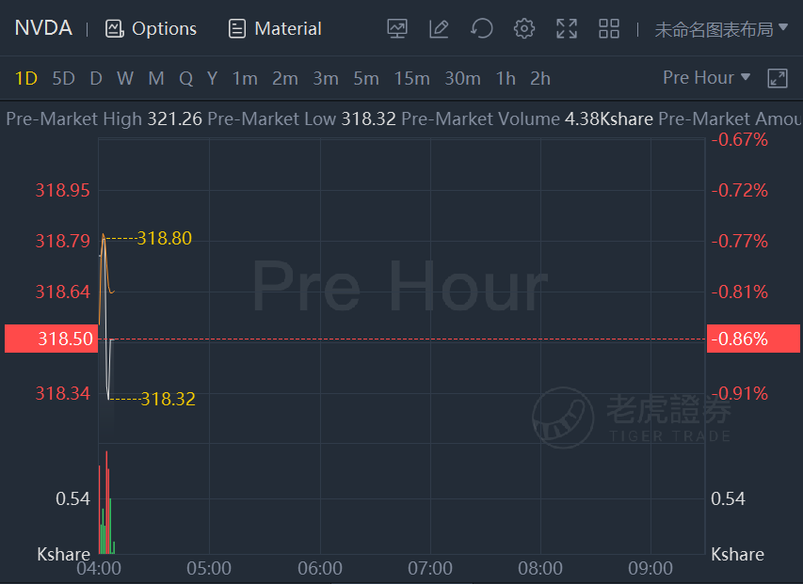The image size is (803, 584).
Task: Select the 1D timeframe tab
Action: 26,79
